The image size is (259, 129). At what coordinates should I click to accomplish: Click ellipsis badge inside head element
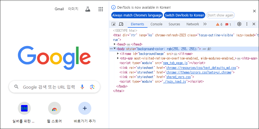tap(129, 44)
